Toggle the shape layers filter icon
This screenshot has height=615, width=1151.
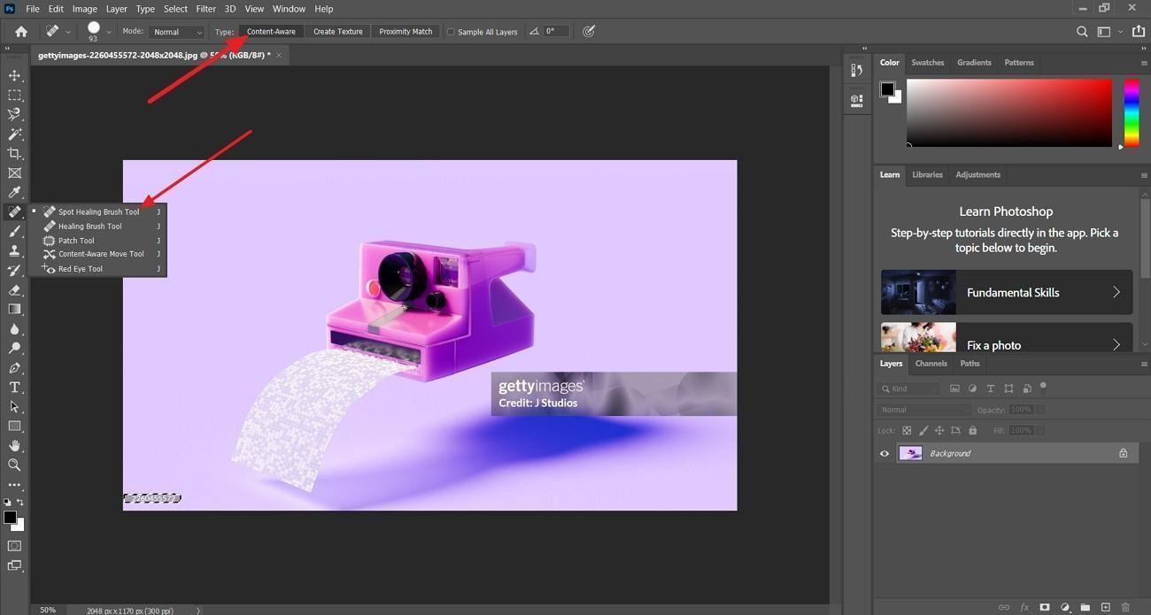1008,388
